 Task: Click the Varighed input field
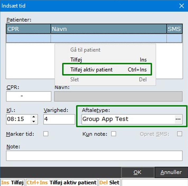tap(59, 119)
